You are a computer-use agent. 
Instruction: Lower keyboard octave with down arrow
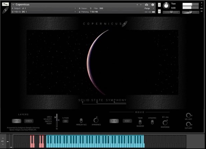coord(3,144)
